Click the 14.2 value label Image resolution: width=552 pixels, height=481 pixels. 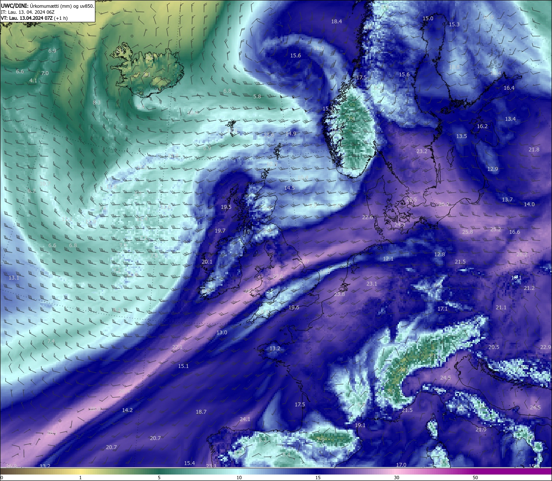coord(127,410)
